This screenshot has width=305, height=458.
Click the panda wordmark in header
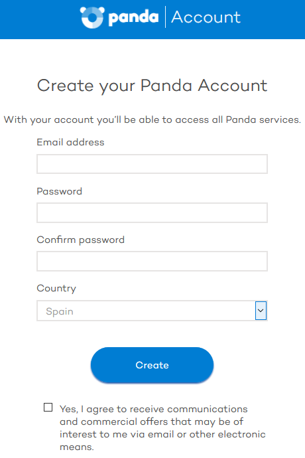(x=133, y=17)
